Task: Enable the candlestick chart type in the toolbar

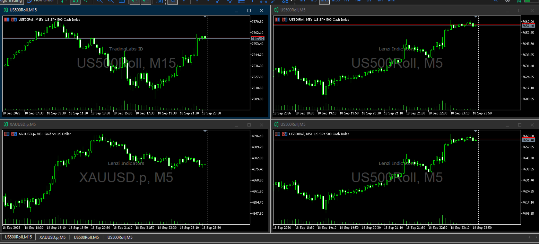Action: [x=75, y=1]
